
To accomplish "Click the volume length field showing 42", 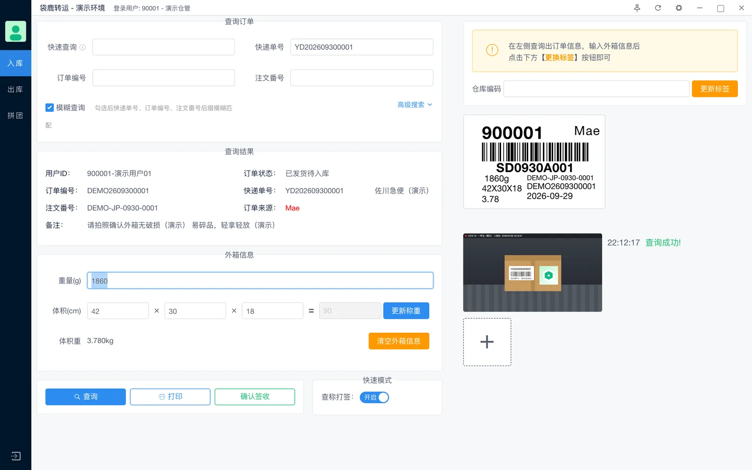I will point(118,311).
